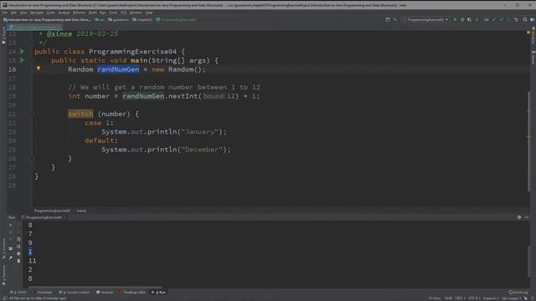Screen dimensions: 536x301
Task: Select the ProgrammingExercise04 editor tab
Action: (x=35, y=27)
